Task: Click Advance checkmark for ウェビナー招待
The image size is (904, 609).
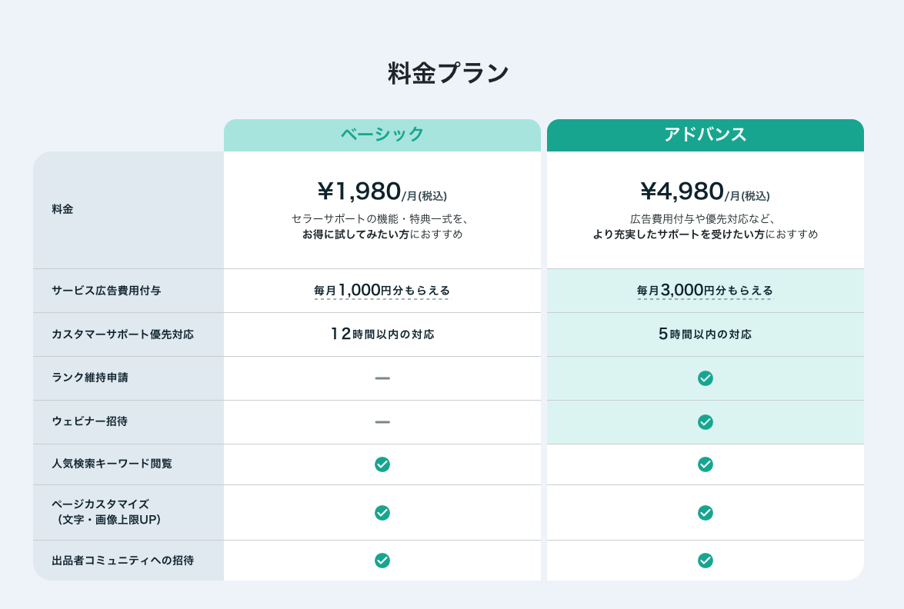Action: click(705, 421)
